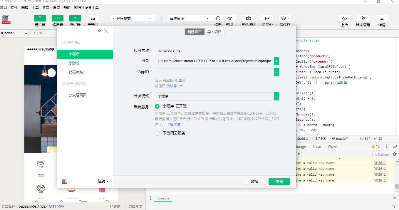Expand the AppID dropdown arrow
399x210 pixels.
276,72
